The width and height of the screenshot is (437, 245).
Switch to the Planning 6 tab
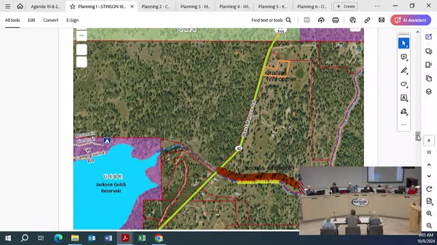pos(311,6)
